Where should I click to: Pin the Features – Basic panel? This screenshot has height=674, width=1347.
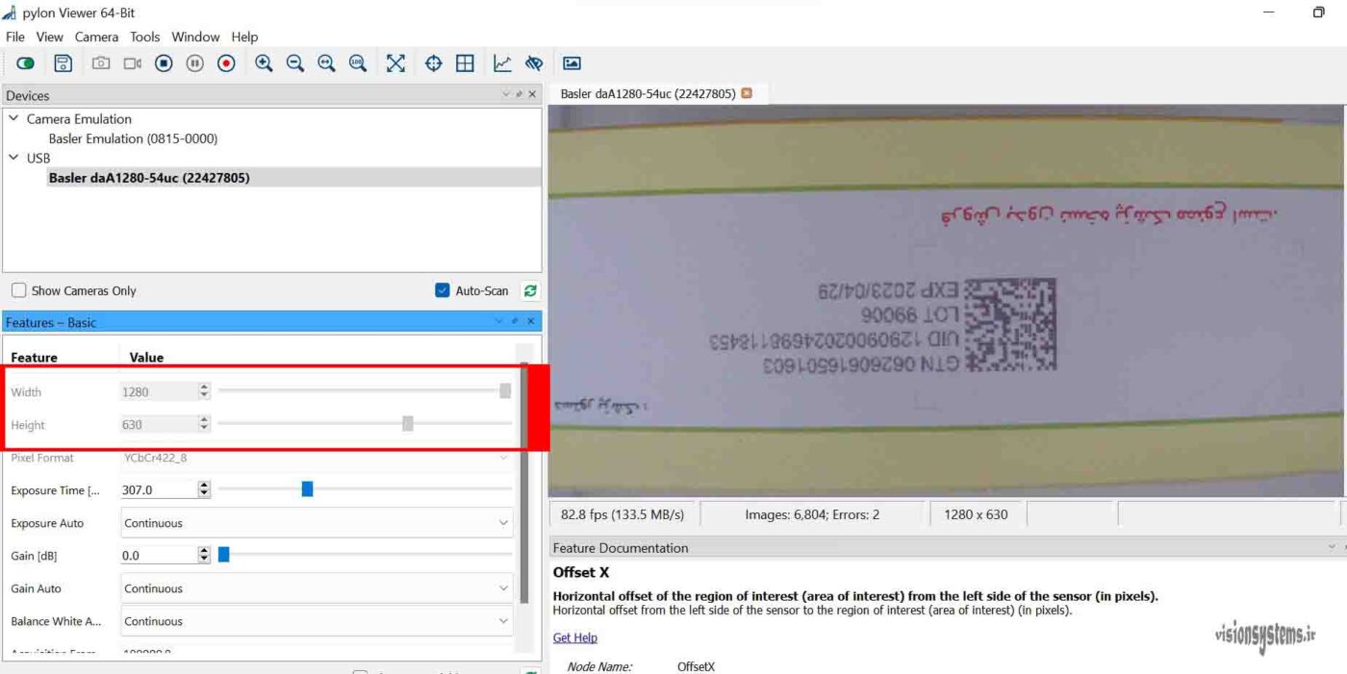(515, 321)
